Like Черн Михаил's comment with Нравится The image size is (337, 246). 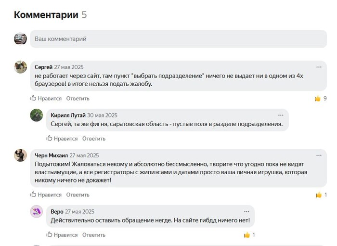click(46, 195)
